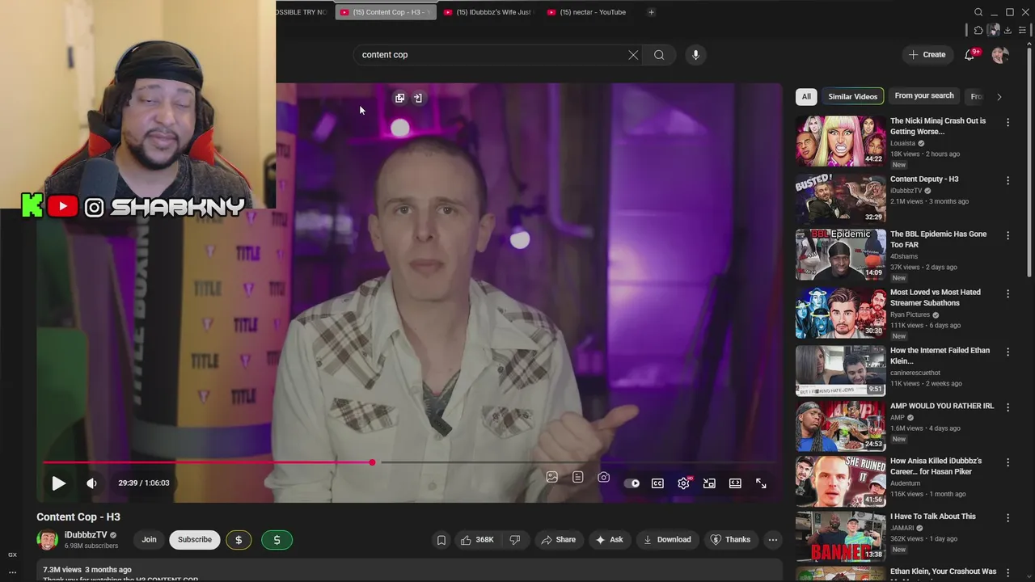This screenshot has height=582, width=1035.
Task: Open the browser extensions puzzle icon
Action: (x=978, y=31)
